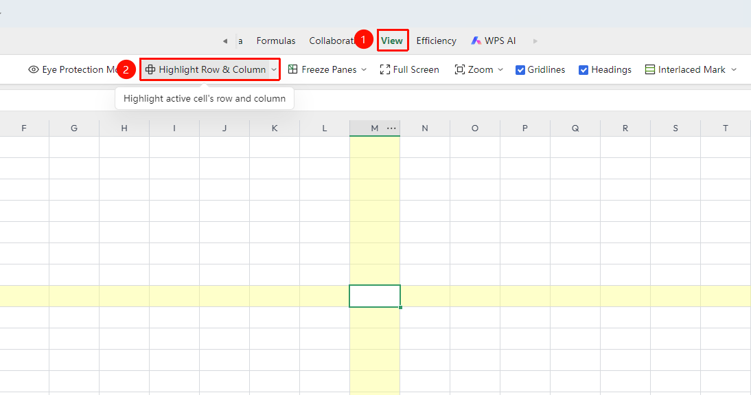Image resolution: width=751 pixels, height=395 pixels.
Task: Expand the Zoom dropdown arrow
Action: click(500, 69)
